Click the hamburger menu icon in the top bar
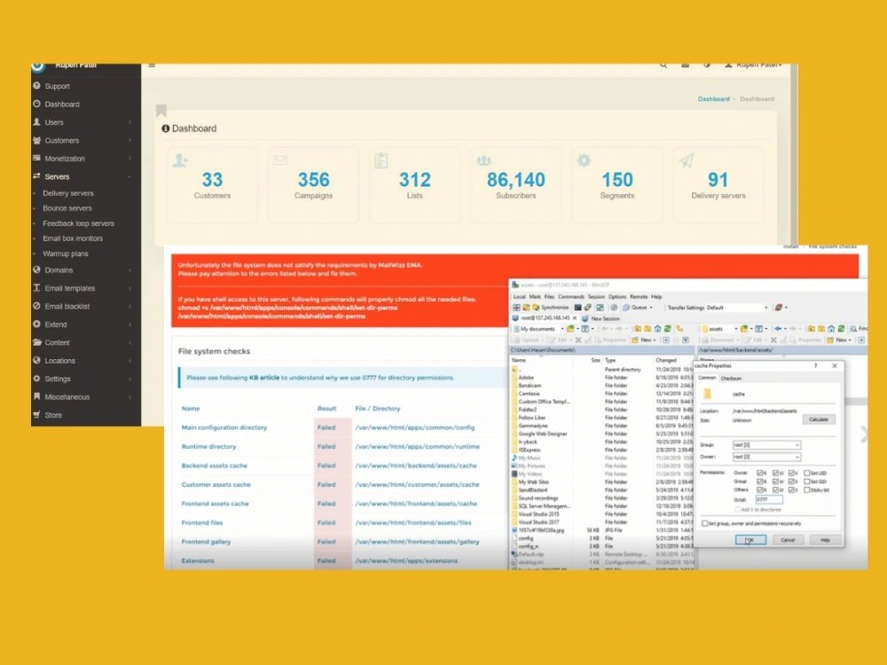Viewport: 887px width, 665px height. tap(152, 66)
